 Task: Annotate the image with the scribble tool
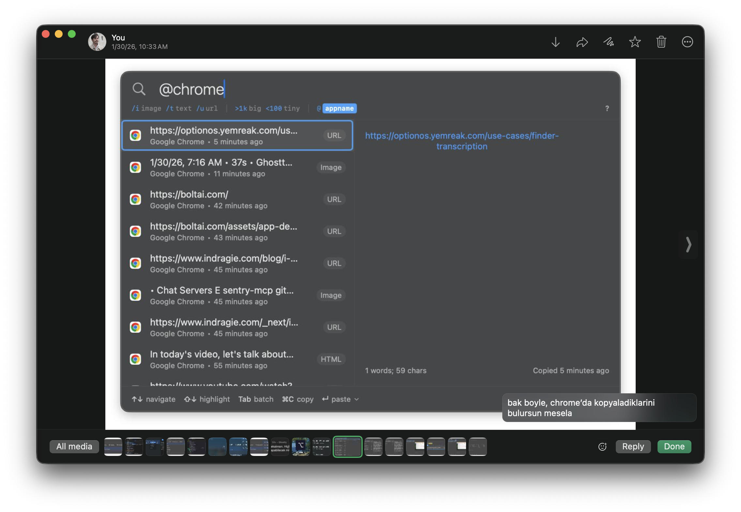click(x=609, y=42)
